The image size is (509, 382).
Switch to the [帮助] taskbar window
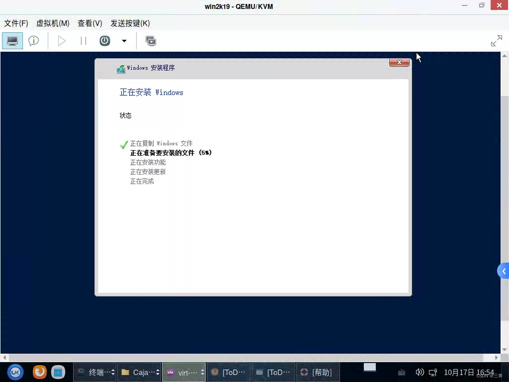pos(318,372)
